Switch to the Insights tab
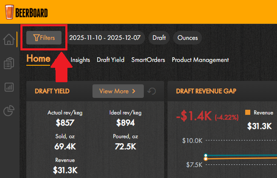 pos(80,60)
